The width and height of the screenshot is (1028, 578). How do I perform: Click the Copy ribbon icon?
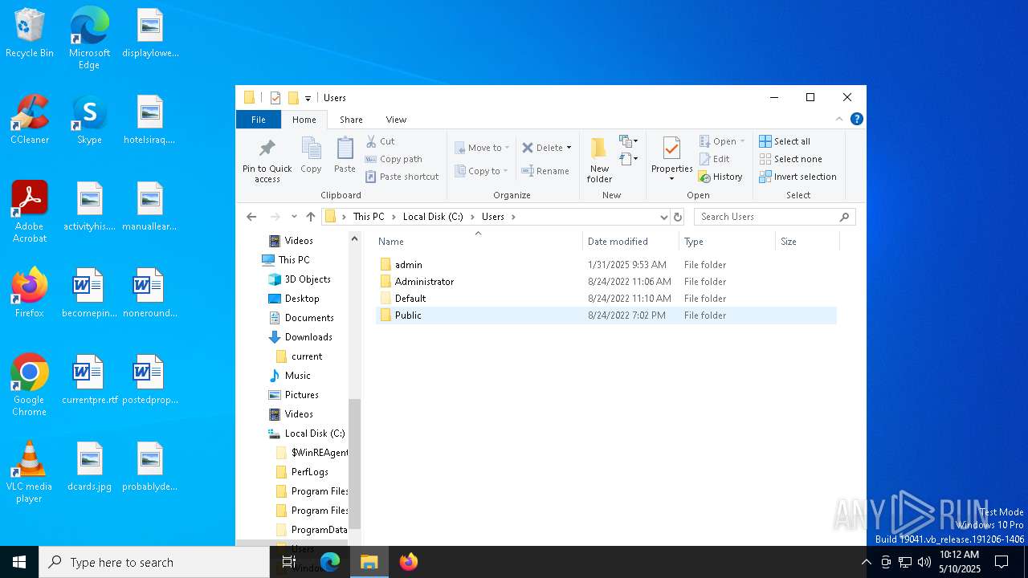[311, 155]
